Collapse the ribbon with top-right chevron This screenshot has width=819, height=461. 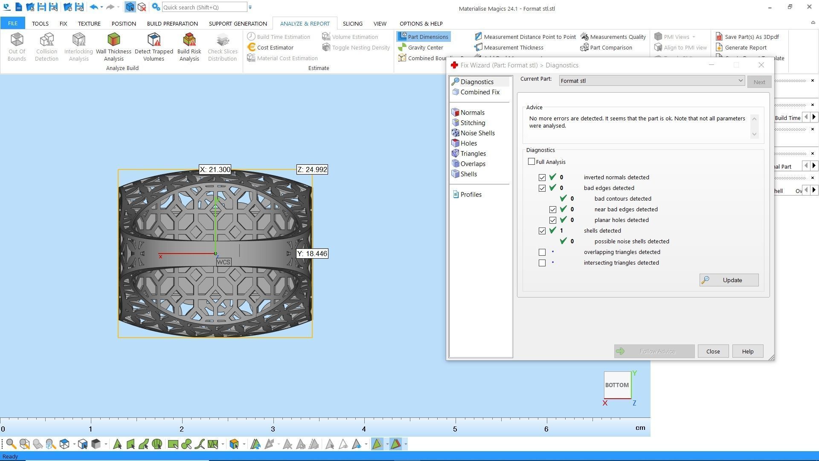[812, 23]
